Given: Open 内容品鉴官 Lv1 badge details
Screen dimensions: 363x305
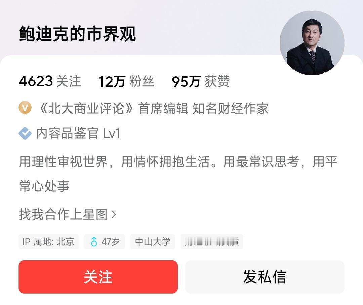Looking at the screenshot, I should click(78, 134).
